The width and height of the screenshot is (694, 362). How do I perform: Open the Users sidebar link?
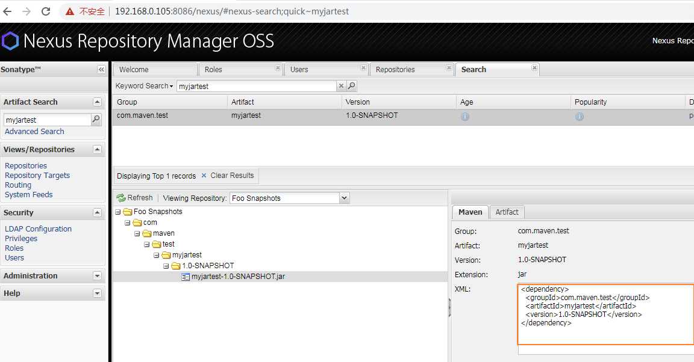14,258
